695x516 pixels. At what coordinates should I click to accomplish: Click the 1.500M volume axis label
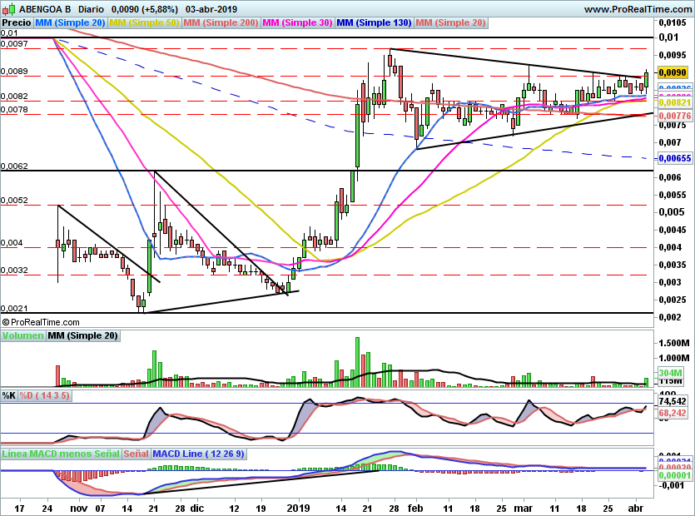point(674,343)
